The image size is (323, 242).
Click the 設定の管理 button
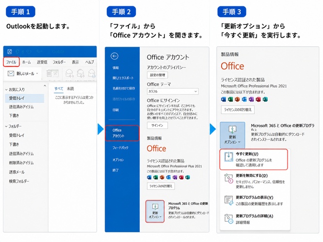click(x=158, y=75)
